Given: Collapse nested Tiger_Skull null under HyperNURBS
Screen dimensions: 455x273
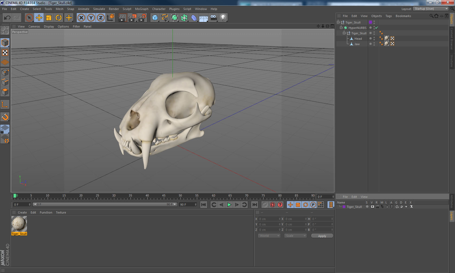Looking at the screenshot, I should 344,33.
